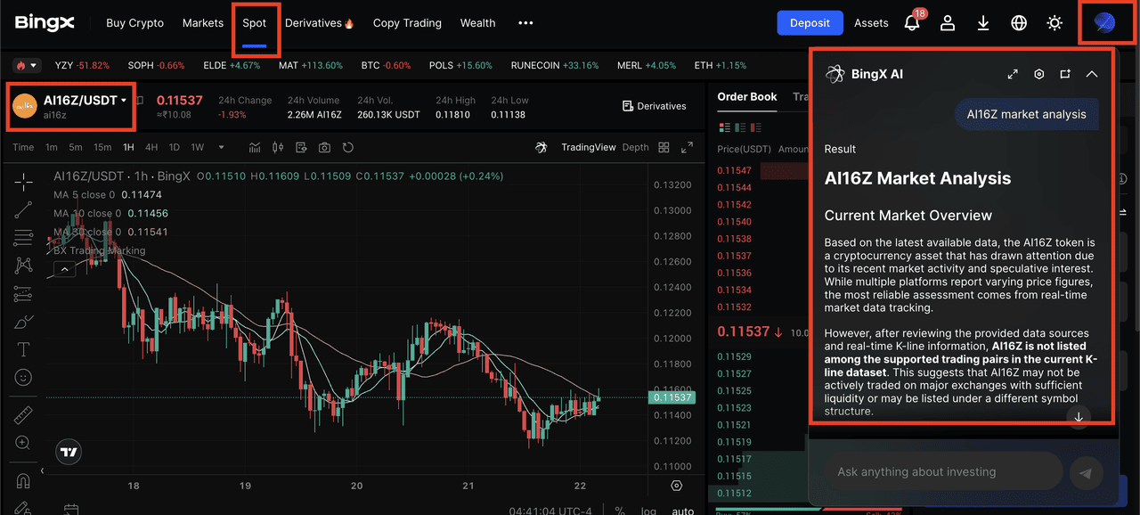Open the Assets link
Viewport: 1140px width, 515px height.
pos(871,23)
